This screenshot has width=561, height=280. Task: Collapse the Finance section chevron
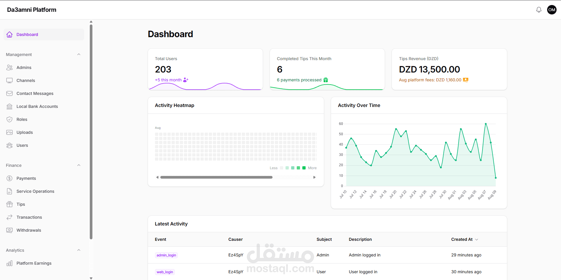tap(79, 165)
